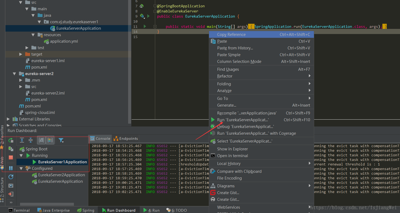Click the camera Dump Threads icon
Screen dimensions: 400x213
pos(11,185)
